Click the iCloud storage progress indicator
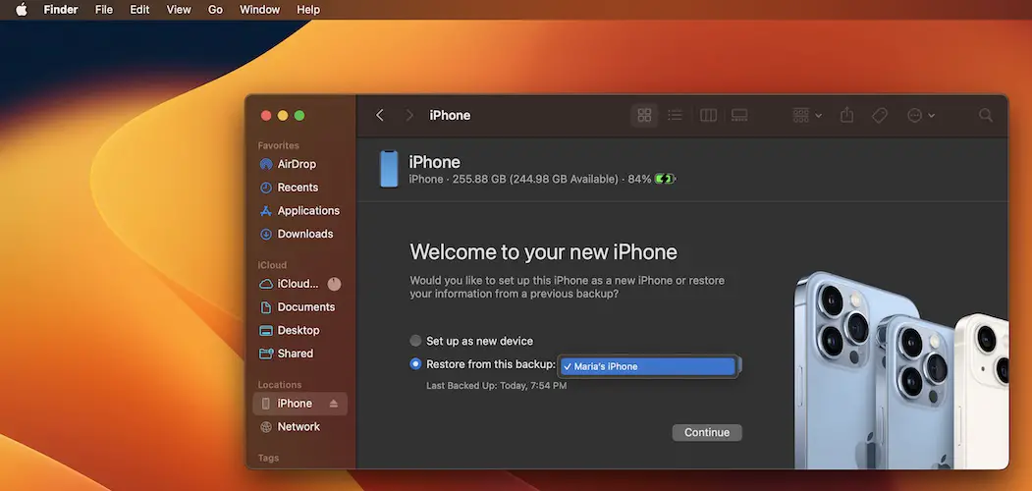 [x=334, y=284]
